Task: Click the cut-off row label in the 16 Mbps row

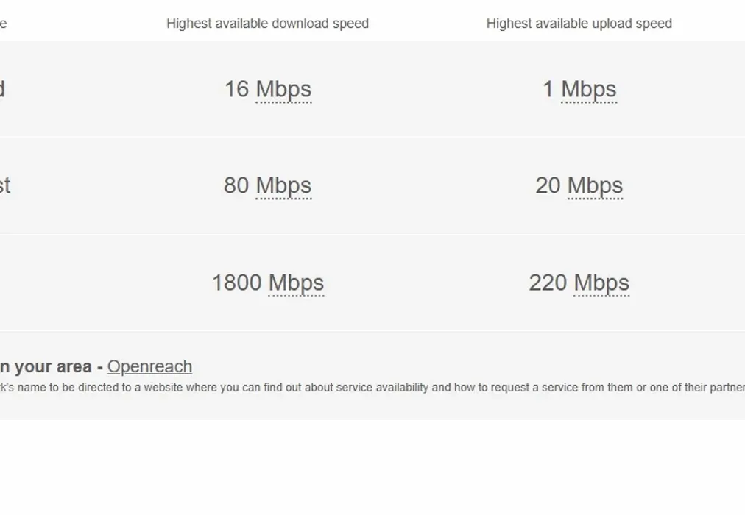Action: (x=2, y=90)
